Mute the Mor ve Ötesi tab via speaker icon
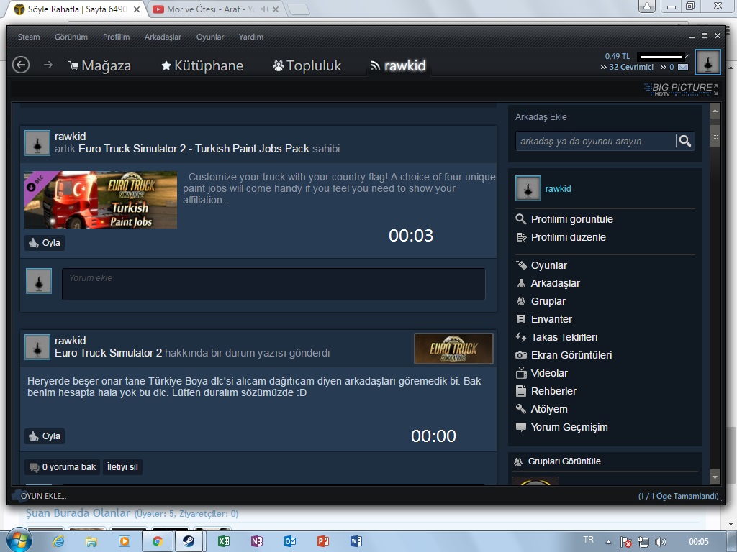 pos(265,9)
